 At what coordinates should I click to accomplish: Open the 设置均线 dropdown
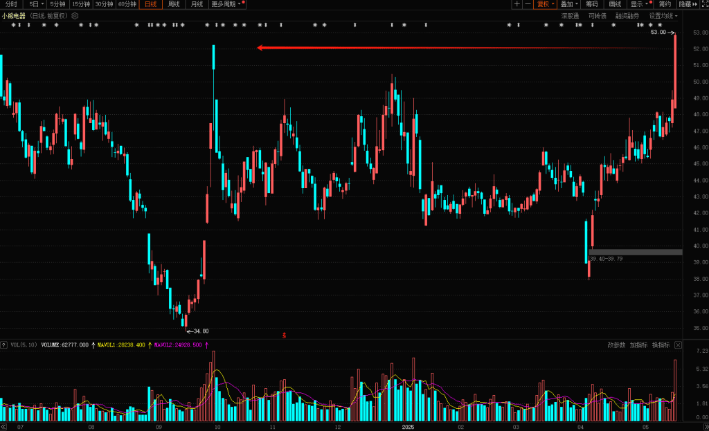coord(663,16)
